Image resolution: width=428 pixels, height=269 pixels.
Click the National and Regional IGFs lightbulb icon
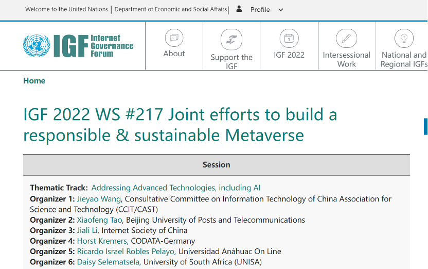point(404,38)
